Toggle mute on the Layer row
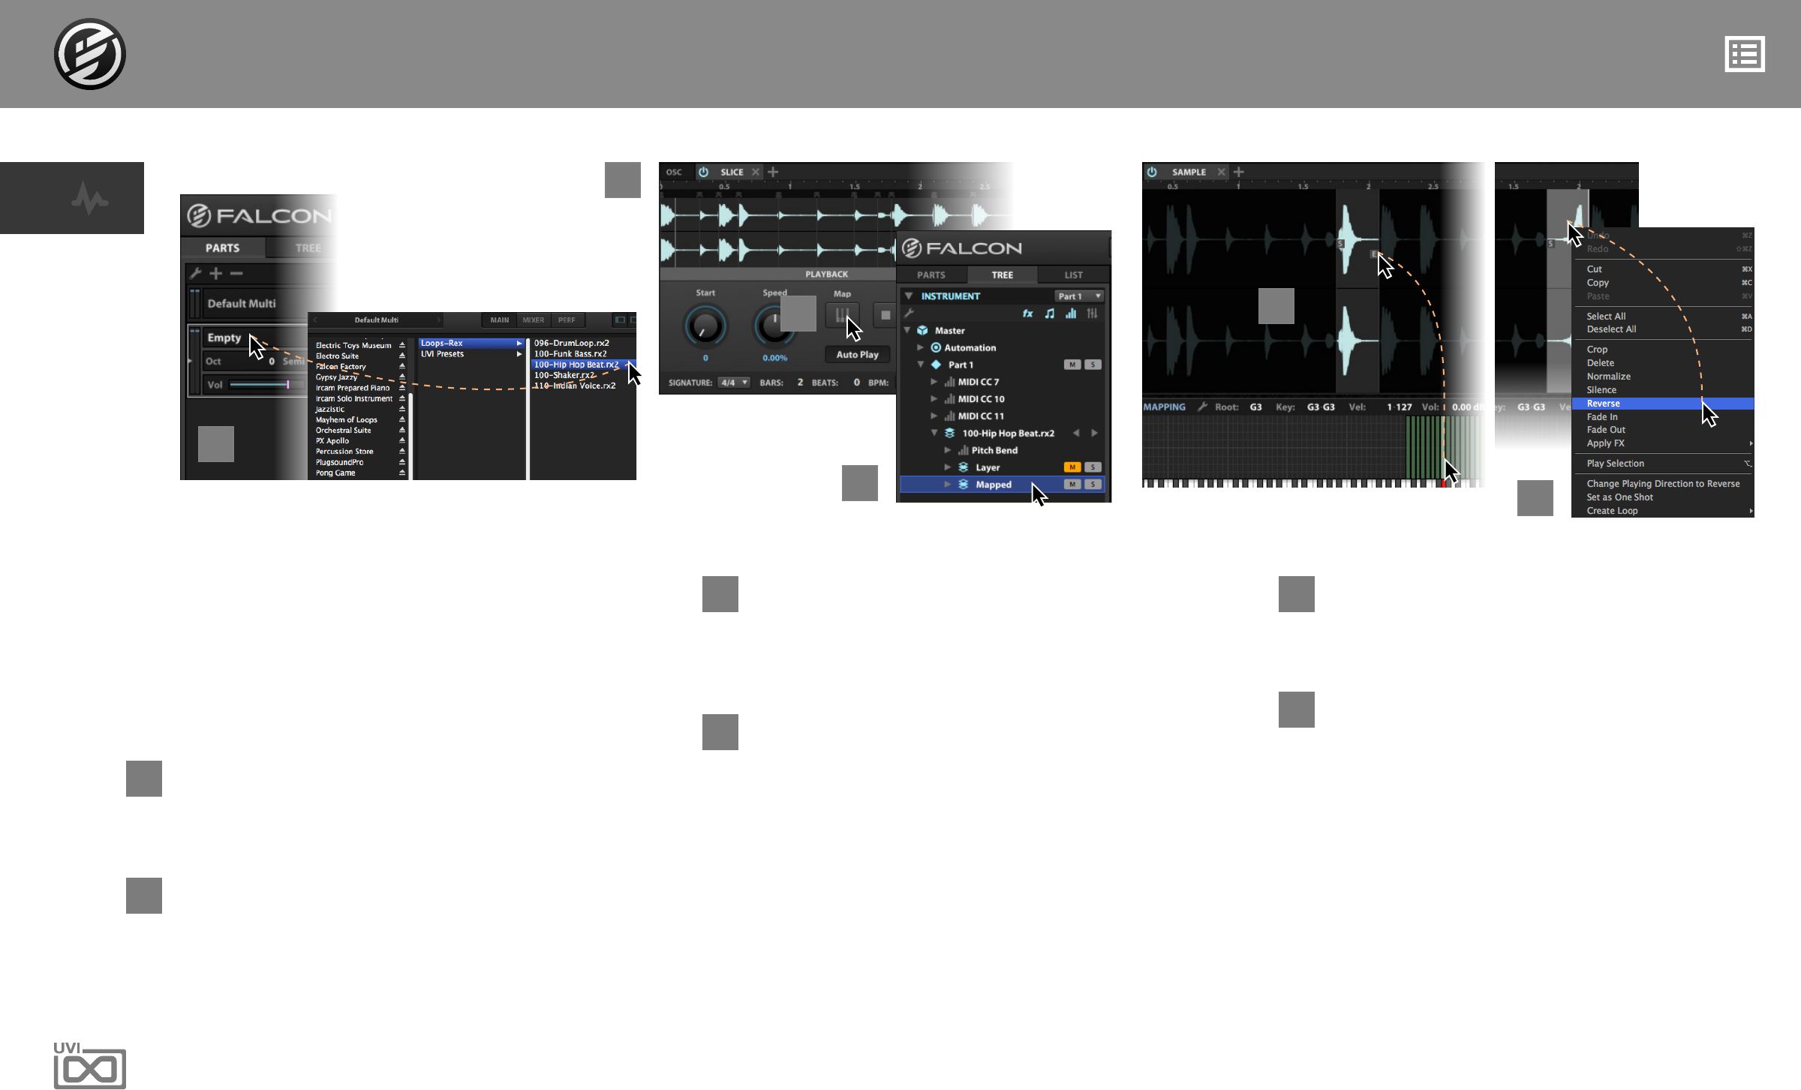1801x1090 pixels. 1072,467
